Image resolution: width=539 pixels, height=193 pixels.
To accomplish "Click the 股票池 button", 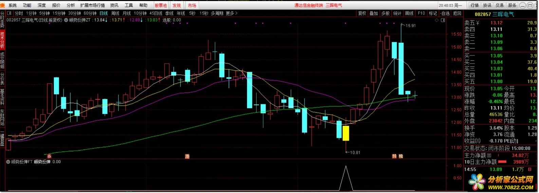I will coord(161,5).
